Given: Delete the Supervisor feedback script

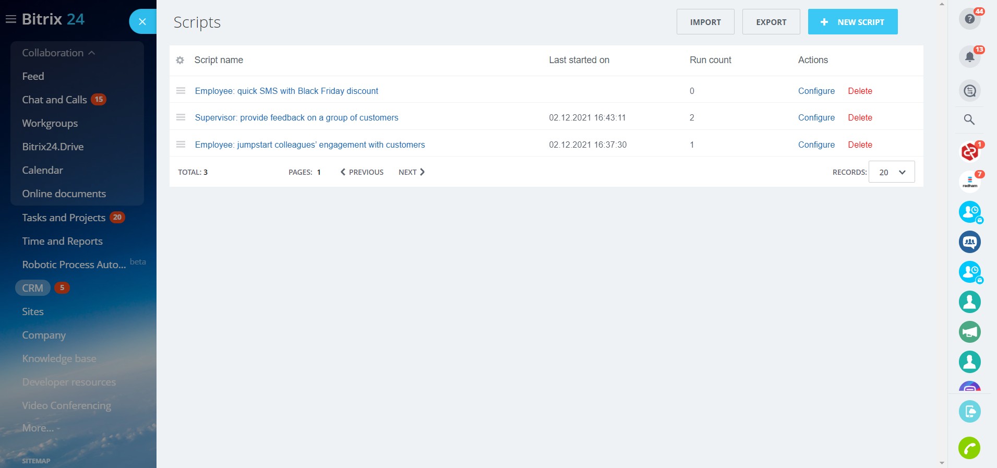Looking at the screenshot, I should pyautogui.click(x=860, y=118).
